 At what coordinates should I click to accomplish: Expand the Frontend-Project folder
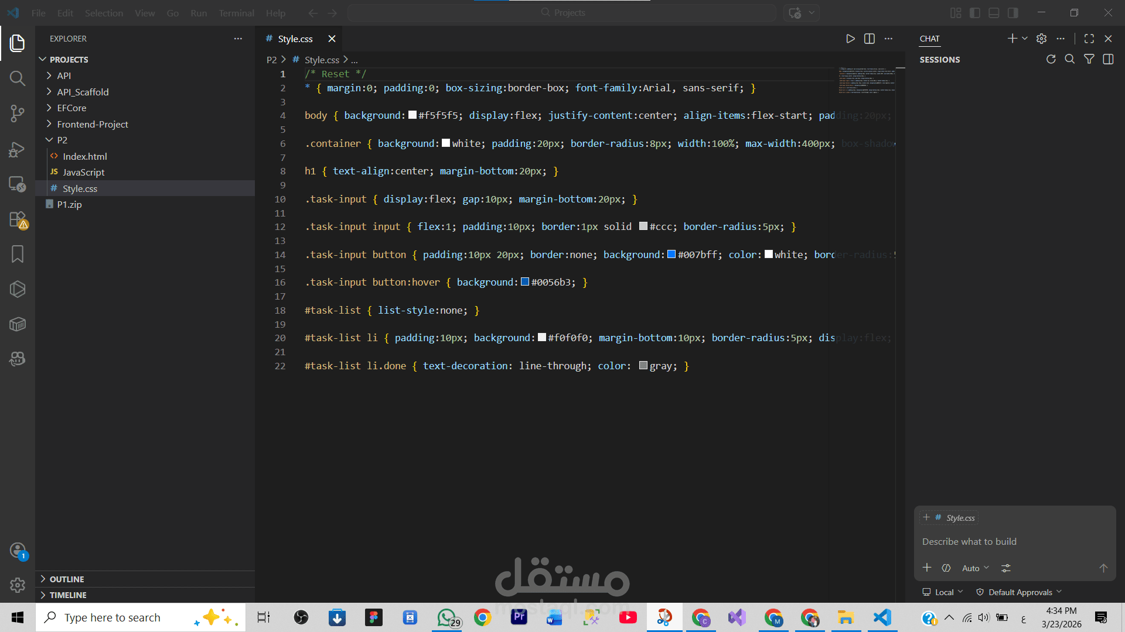[92, 124]
